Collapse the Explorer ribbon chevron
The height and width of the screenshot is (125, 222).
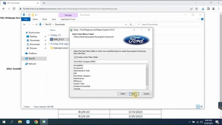[x=198, y=19]
